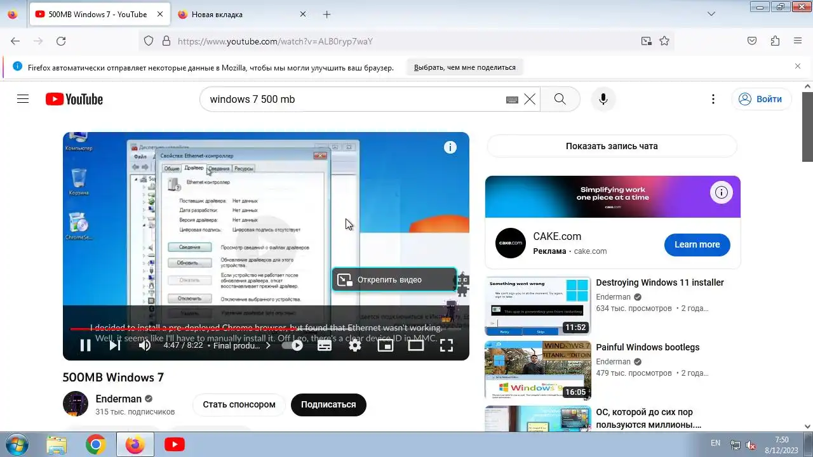Open tracking protection shield icon
The width and height of the screenshot is (813, 457).
pos(149,41)
